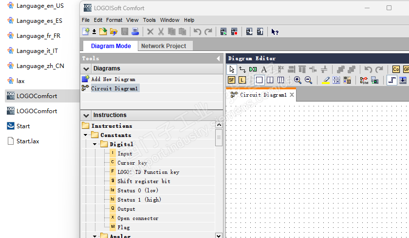
Task: Open the new-file dropdown arrow
Action: tap(94, 32)
